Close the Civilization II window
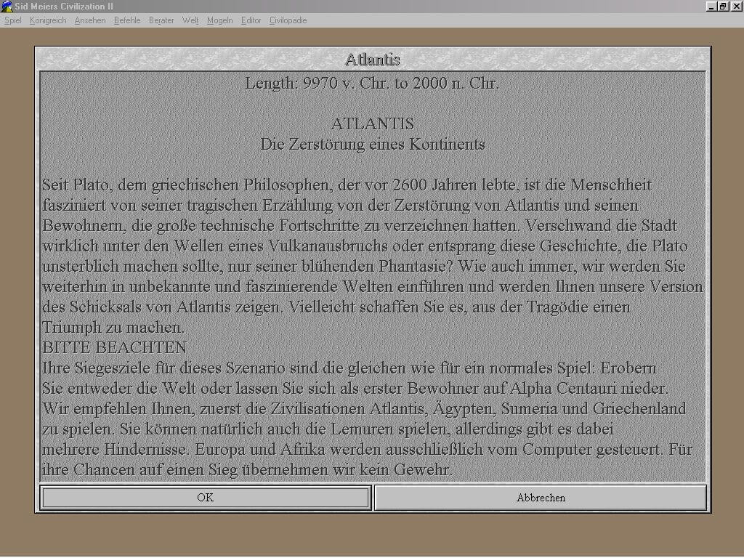The width and height of the screenshot is (744, 558). (736, 6)
